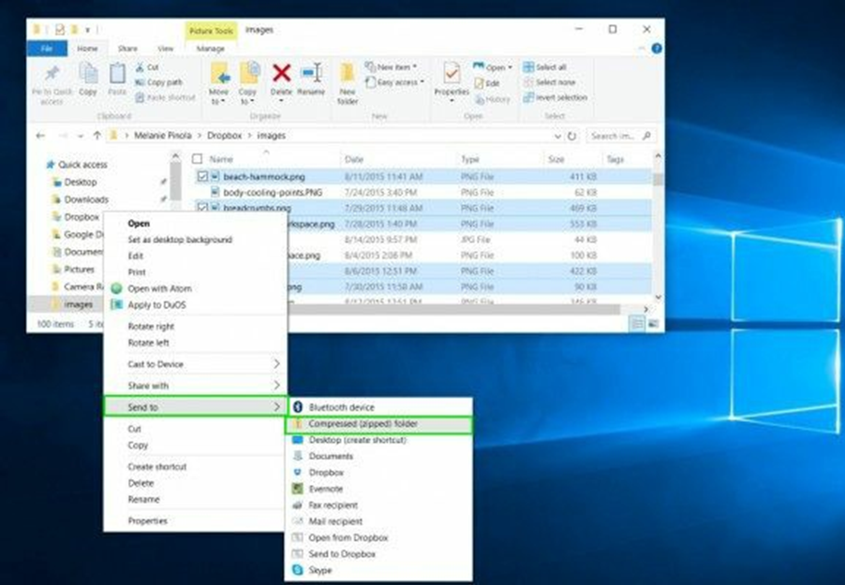Image resolution: width=845 pixels, height=585 pixels.
Task: Expand the address bar history dropdown
Action: point(557,136)
